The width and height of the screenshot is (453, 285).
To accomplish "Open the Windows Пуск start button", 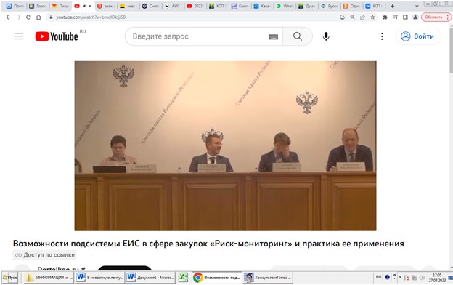I will [10, 278].
